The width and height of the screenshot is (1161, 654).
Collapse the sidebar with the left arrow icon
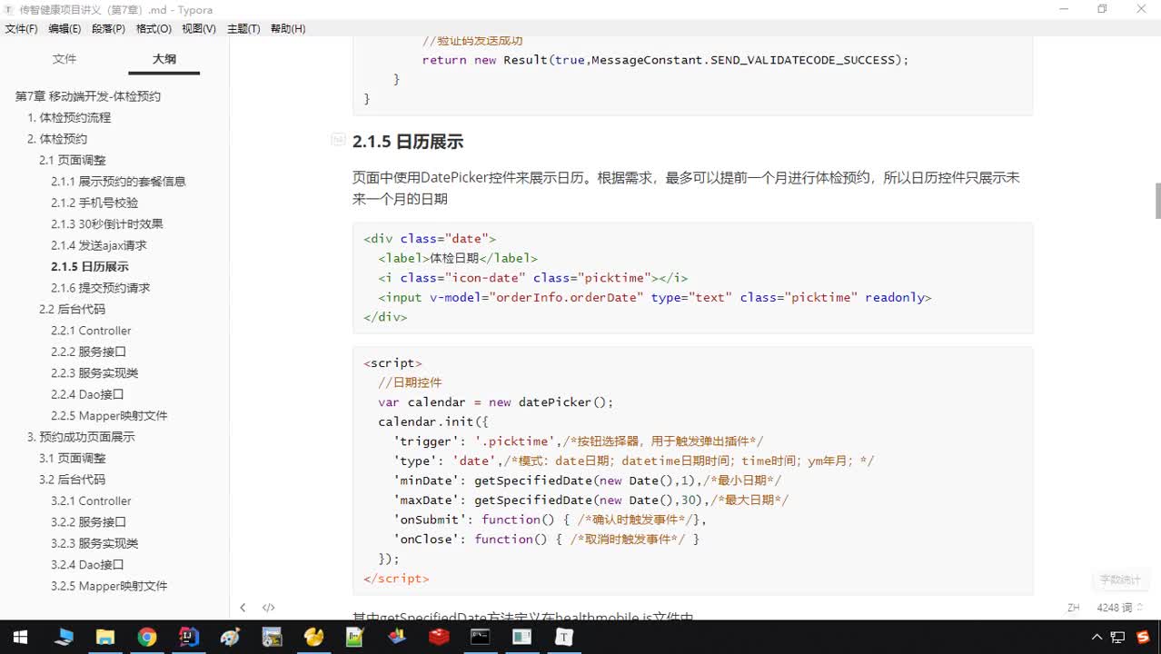(243, 608)
